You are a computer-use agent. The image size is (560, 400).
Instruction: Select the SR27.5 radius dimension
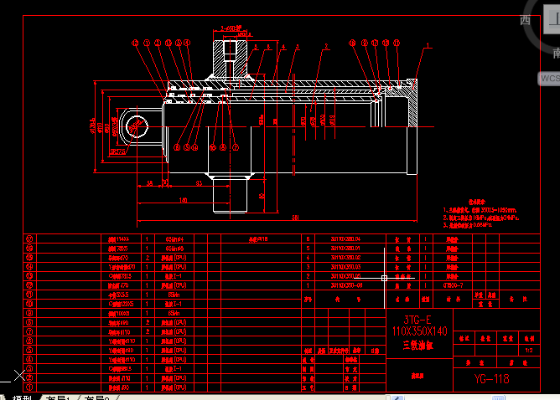118,151
